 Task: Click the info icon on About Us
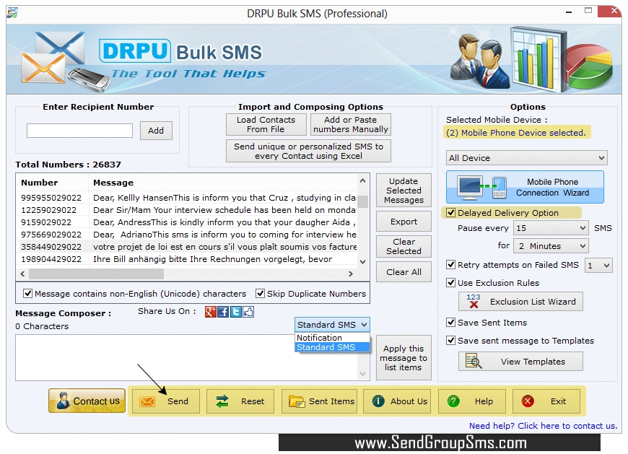(x=378, y=401)
